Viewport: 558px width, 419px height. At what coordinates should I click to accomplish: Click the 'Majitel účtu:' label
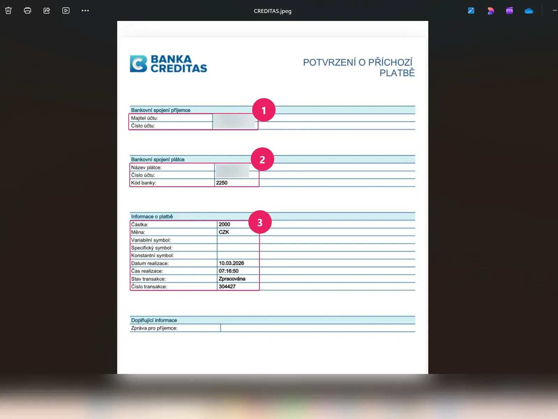[x=144, y=118]
